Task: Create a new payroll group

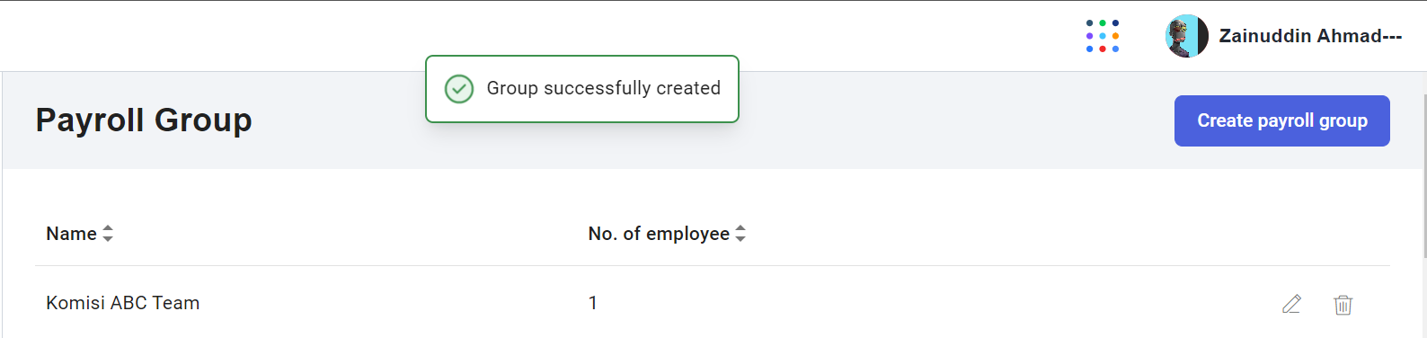Action: (1282, 120)
